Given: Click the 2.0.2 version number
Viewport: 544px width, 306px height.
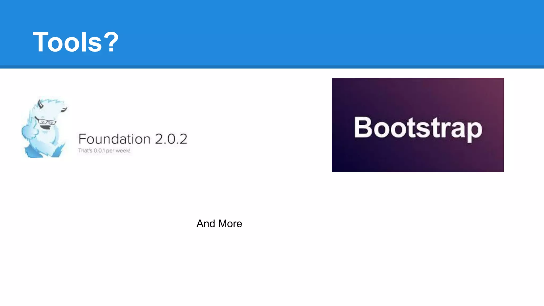Looking at the screenshot, I should coord(171,139).
